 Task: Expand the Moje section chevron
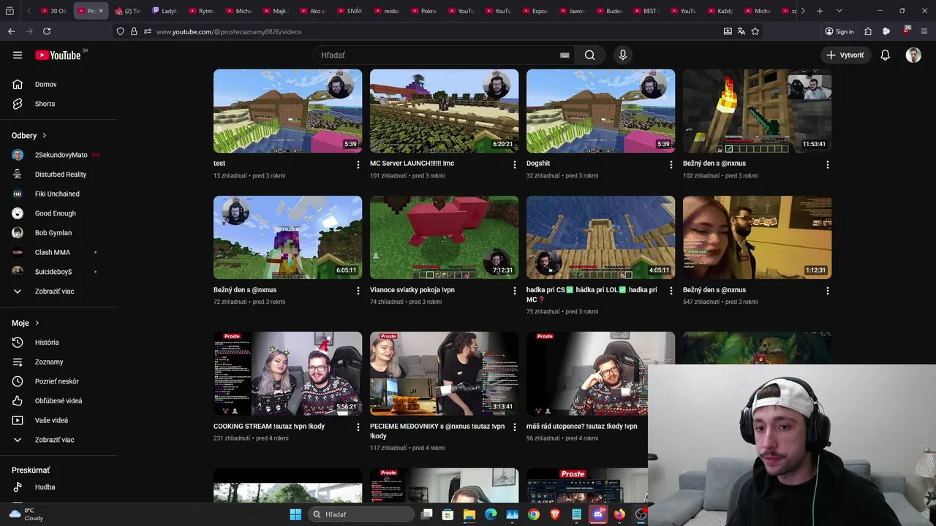[x=37, y=323]
